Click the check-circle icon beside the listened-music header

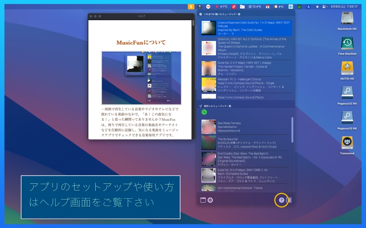200,14
